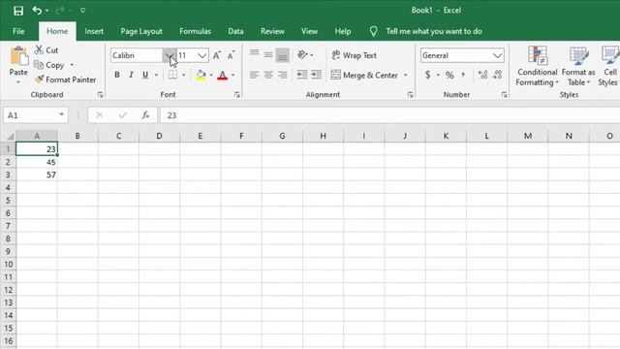This screenshot has height=349, width=620.
Task: Switch to the View tab
Action: tap(309, 31)
